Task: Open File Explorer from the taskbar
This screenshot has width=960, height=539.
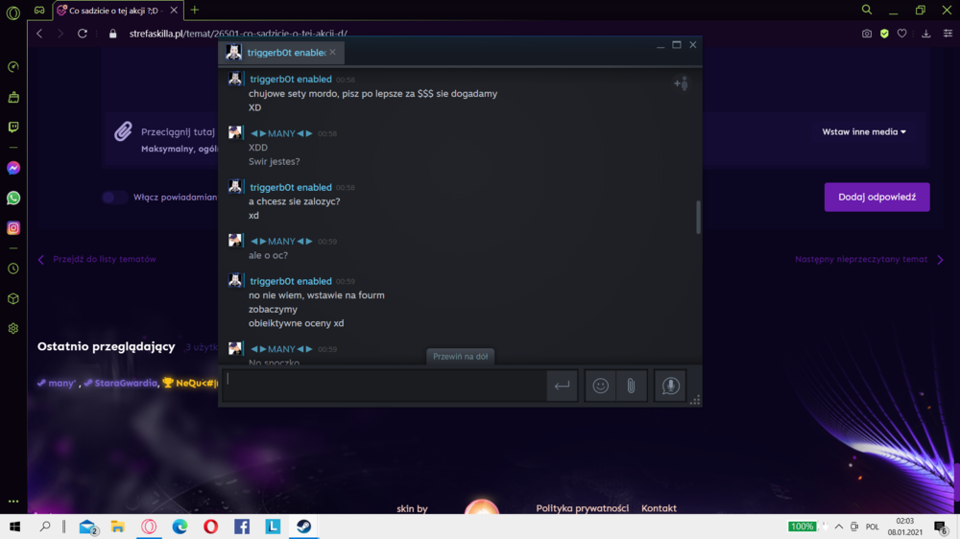Action: [x=117, y=527]
